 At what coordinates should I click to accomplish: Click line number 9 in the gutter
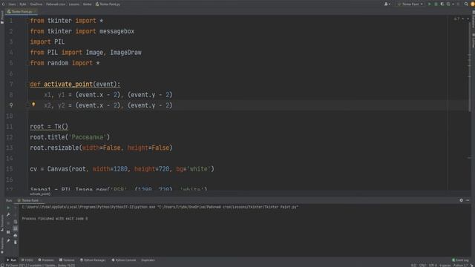11,105
